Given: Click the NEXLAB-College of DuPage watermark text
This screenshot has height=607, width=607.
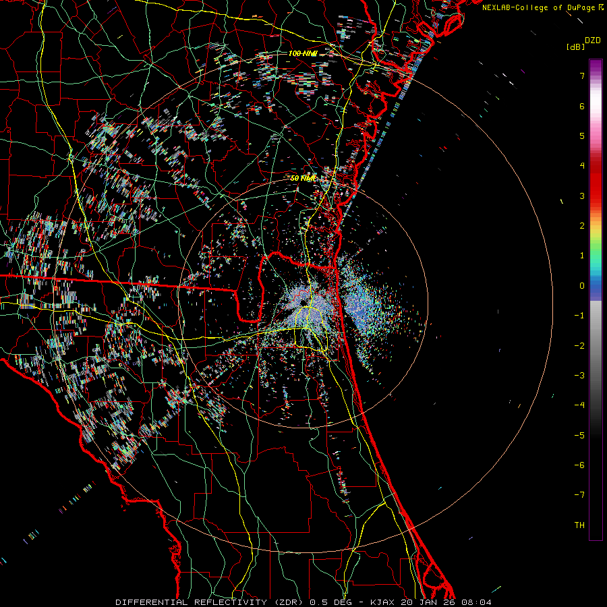Looking at the screenshot, I should coord(540,7).
